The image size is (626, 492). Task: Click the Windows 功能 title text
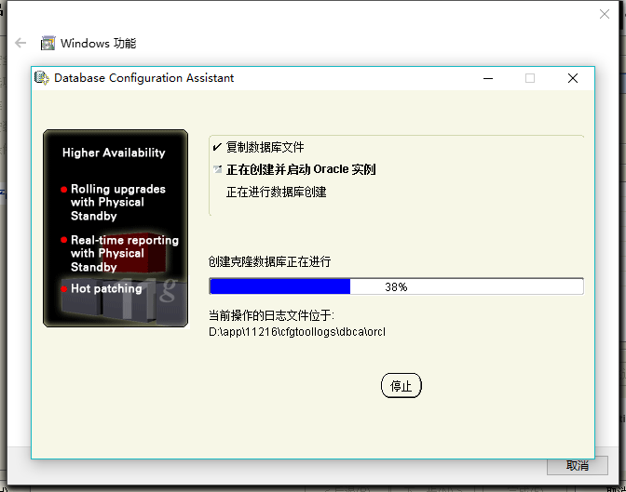(x=98, y=43)
